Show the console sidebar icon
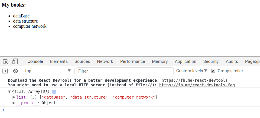This screenshot has width=260, height=118. tap(5, 71)
